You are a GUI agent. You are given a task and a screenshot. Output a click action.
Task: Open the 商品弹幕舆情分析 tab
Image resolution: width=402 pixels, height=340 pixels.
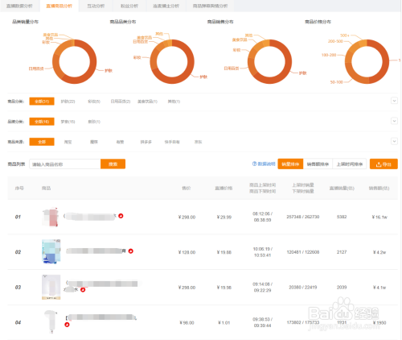click(x=211, y=6)
